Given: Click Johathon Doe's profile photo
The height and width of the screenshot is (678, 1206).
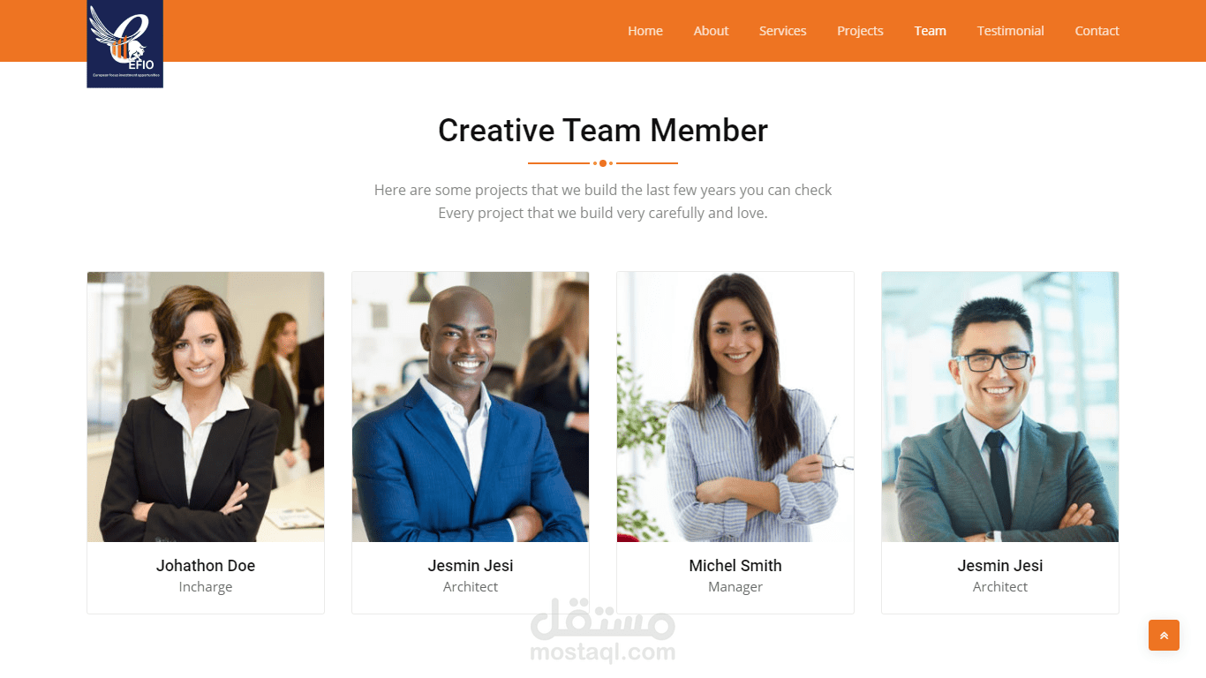Looking at the screenshot, I should point(206,407).
